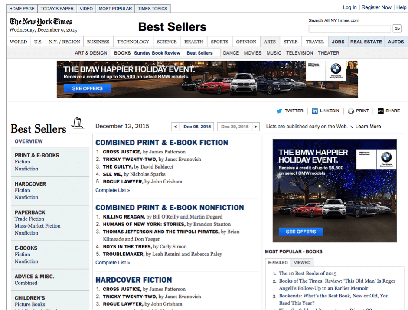408x310 pixels.
Task: Click the BMW logo in sidebar ad
Action: (386, 157)
